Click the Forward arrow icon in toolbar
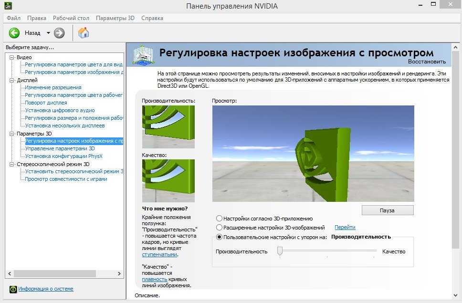Image resolution: width=462 pixels, height=303 pixels. click(x=59, y=33)
